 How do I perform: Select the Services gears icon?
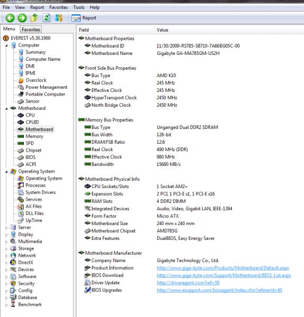tap(21, 200)
